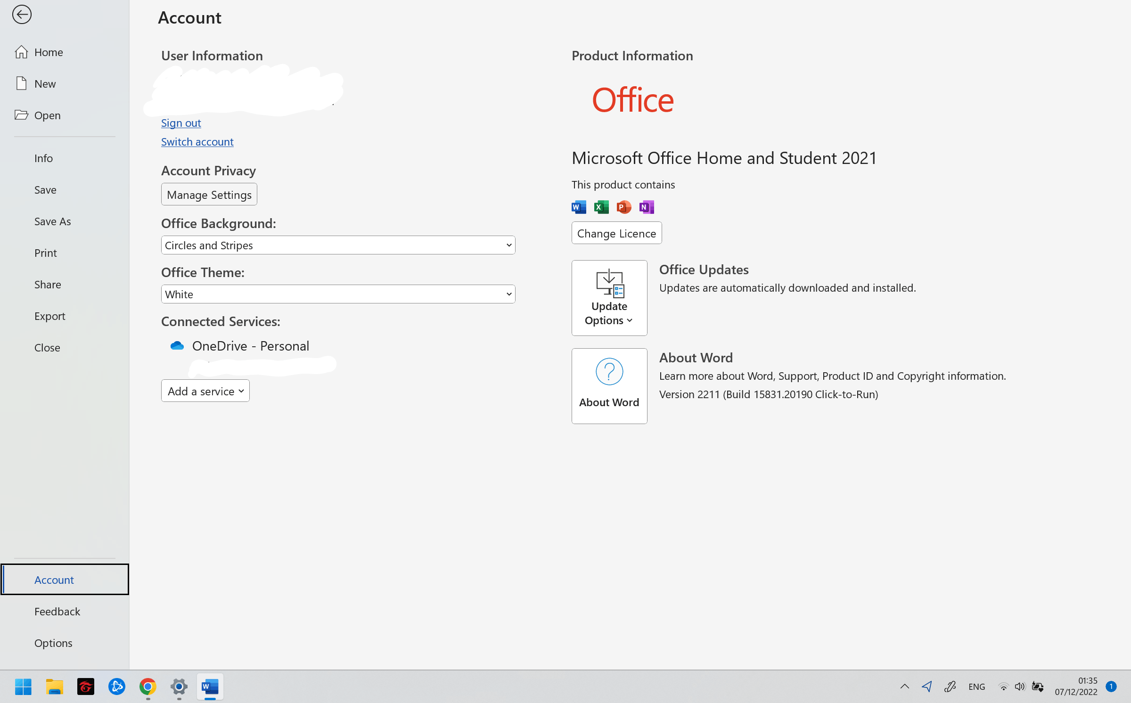The image size is (1131, 703).
Task: Open the Add a service dropdown
Action: pos(205,391)
